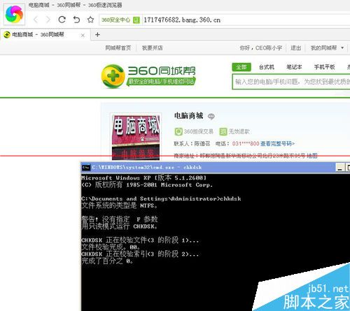Go back with the browser back arrow

tap(36, 20)
